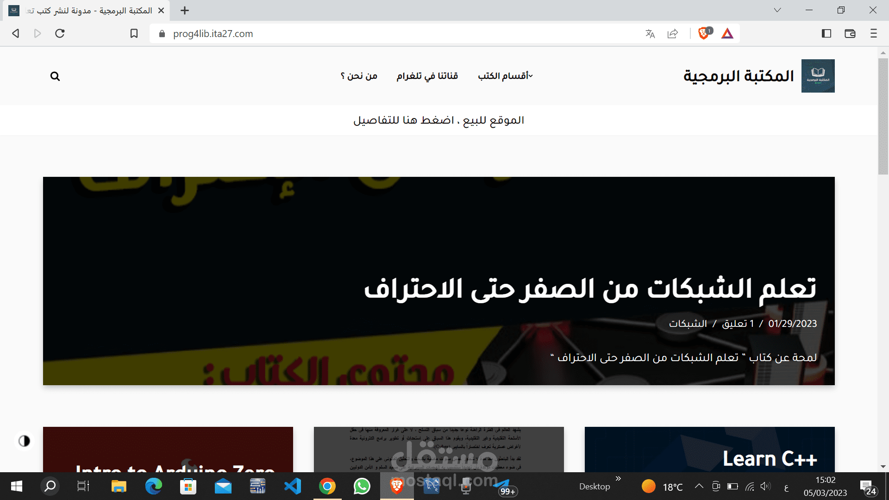Open the Windows Start menu

[17, 486]
